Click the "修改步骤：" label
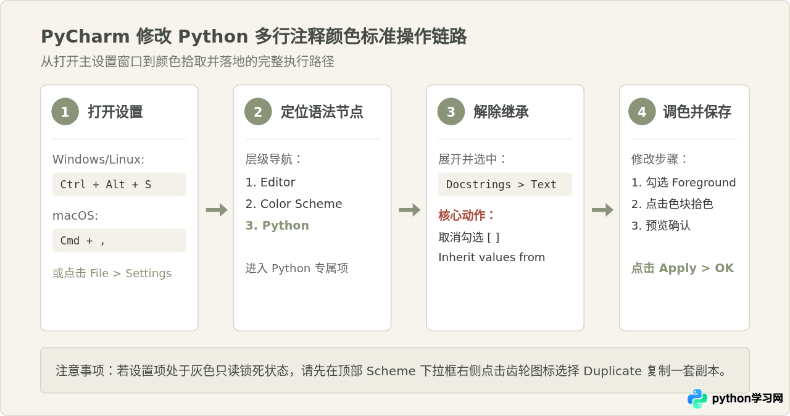 (660, 159)
